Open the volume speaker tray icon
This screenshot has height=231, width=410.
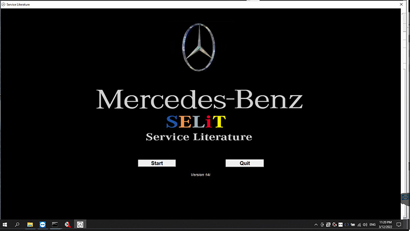pos(365,225)
